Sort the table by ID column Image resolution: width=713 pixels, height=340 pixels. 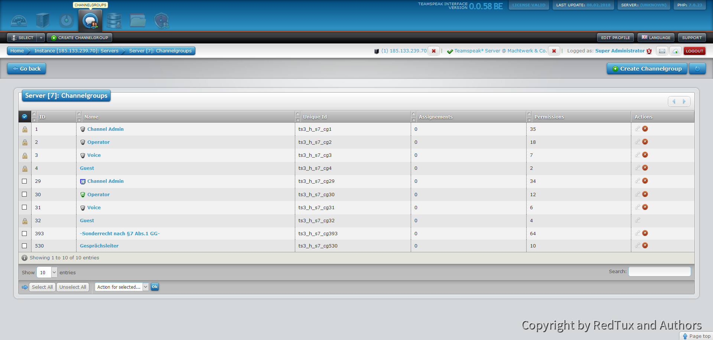click(x=54, y=117)
